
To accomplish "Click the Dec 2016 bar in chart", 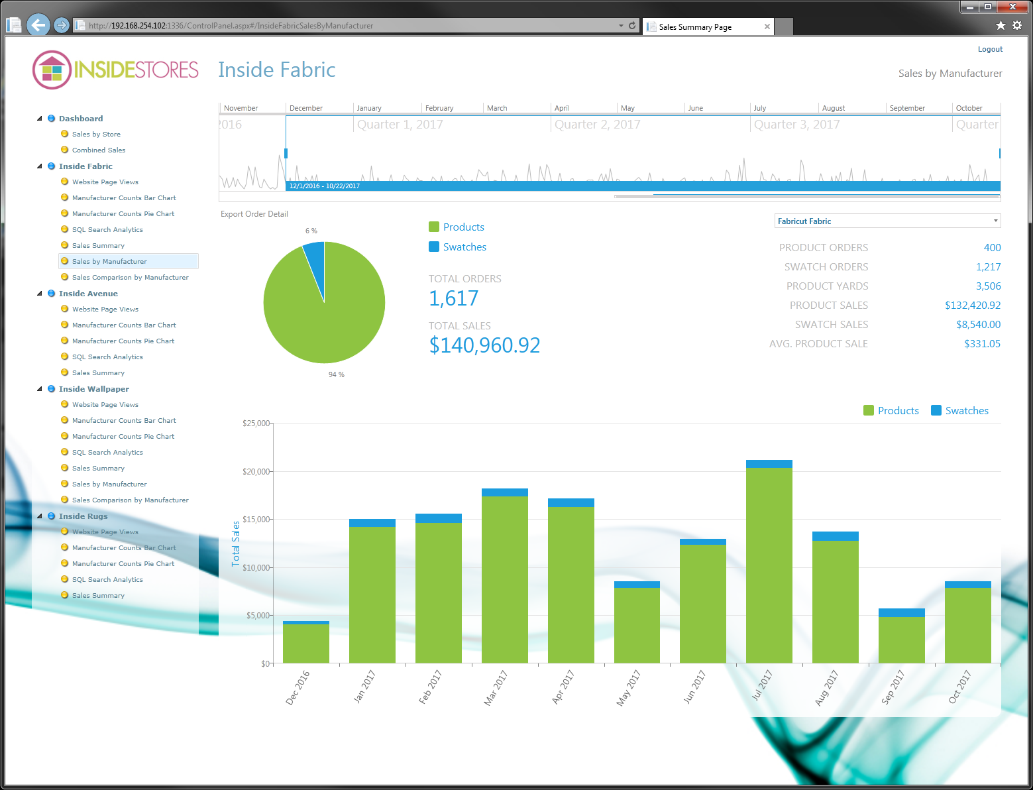I will [x=306, y=642].
